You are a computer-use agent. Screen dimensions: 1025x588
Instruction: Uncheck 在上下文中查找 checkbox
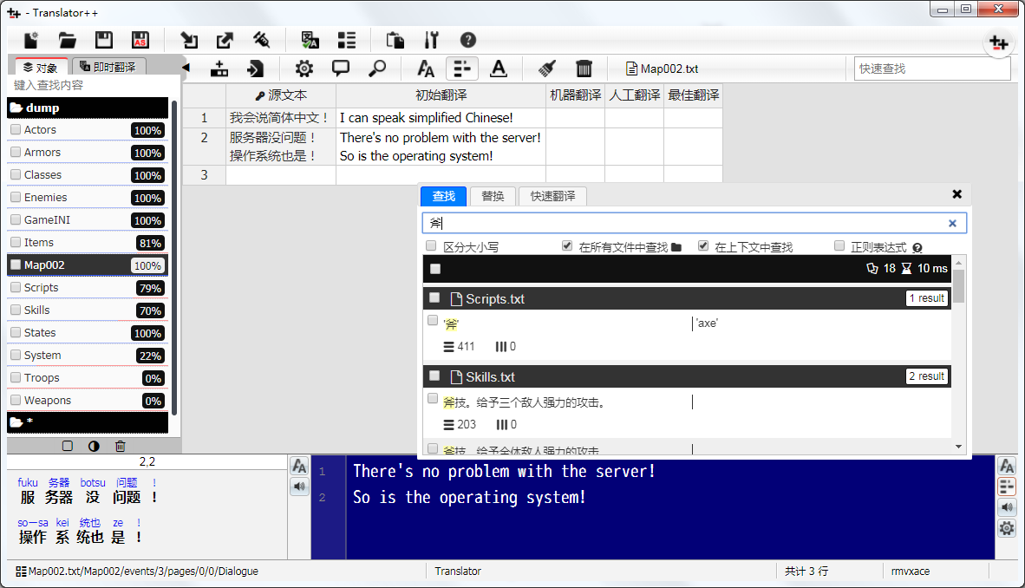[x=702, y=246]
